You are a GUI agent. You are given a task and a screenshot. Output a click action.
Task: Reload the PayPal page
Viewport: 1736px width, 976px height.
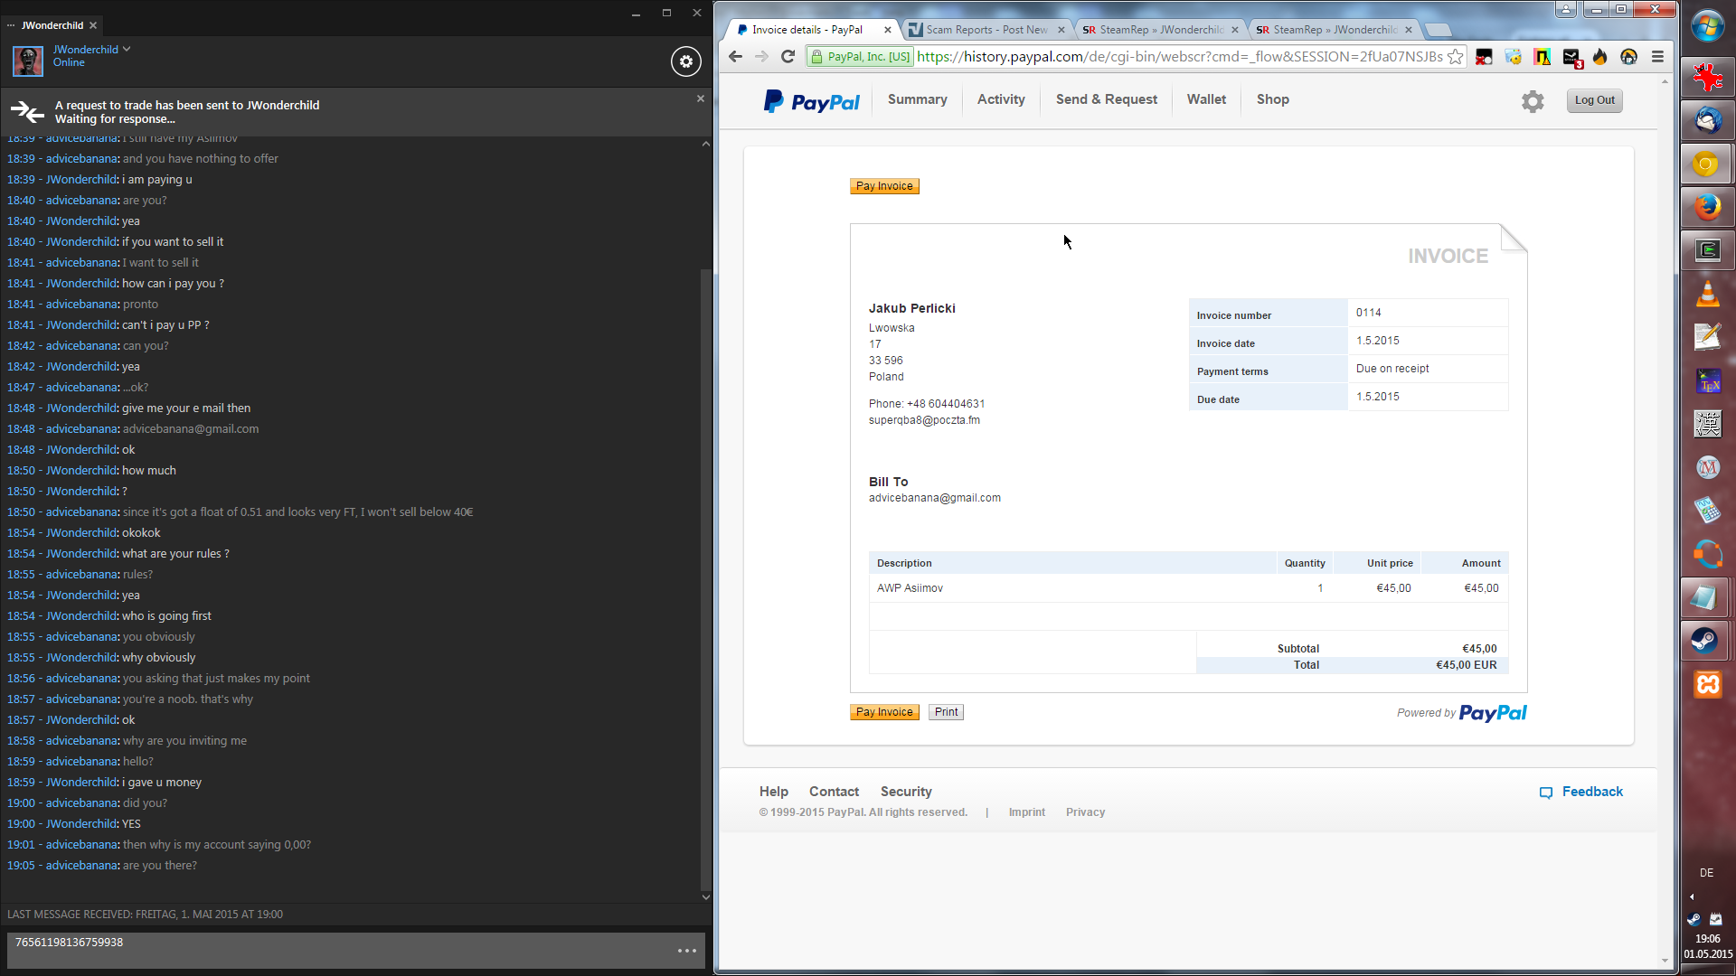click(788, 57)
